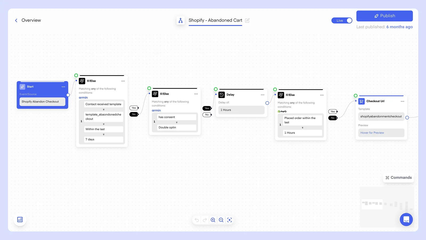Zoom out of the canvas
The height and width of the screenshot is (240, 426).
(x=221, y=220)
